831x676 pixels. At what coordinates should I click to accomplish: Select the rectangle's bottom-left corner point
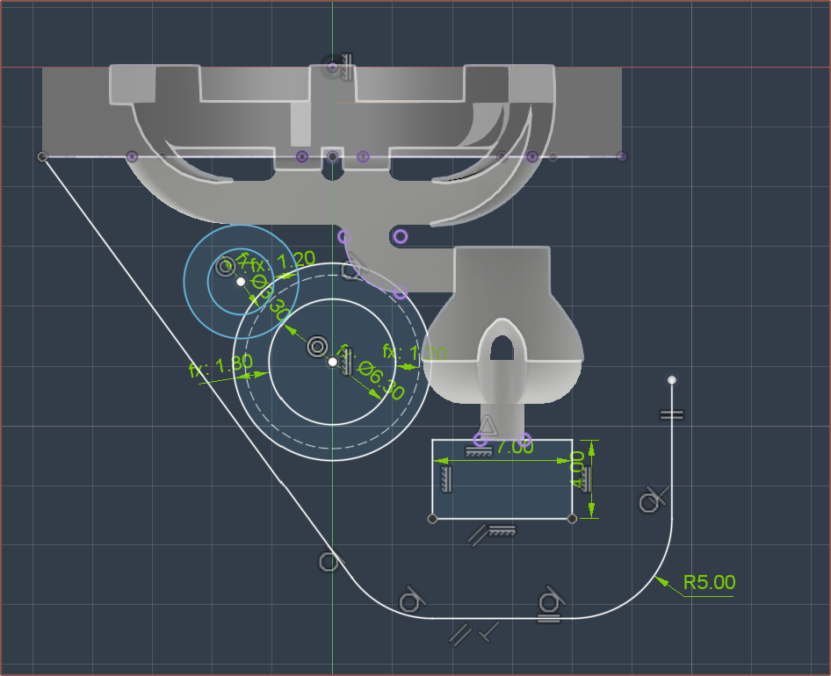coord(432,519)
